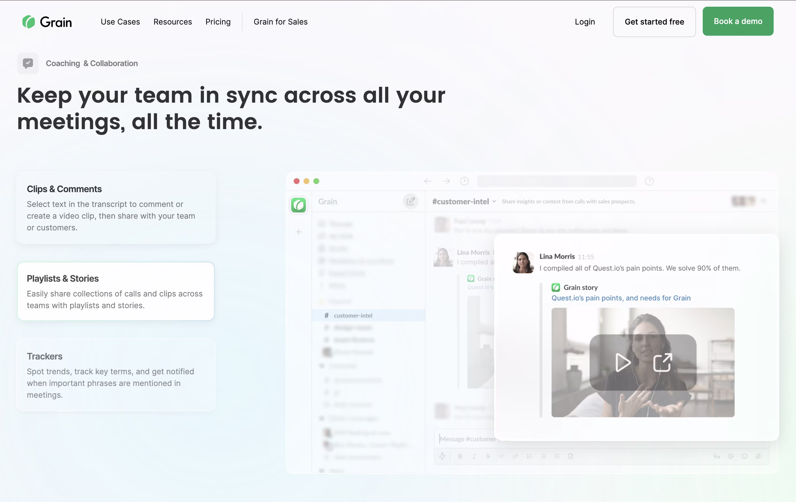Click the bulleted list icon

[543, 456]
